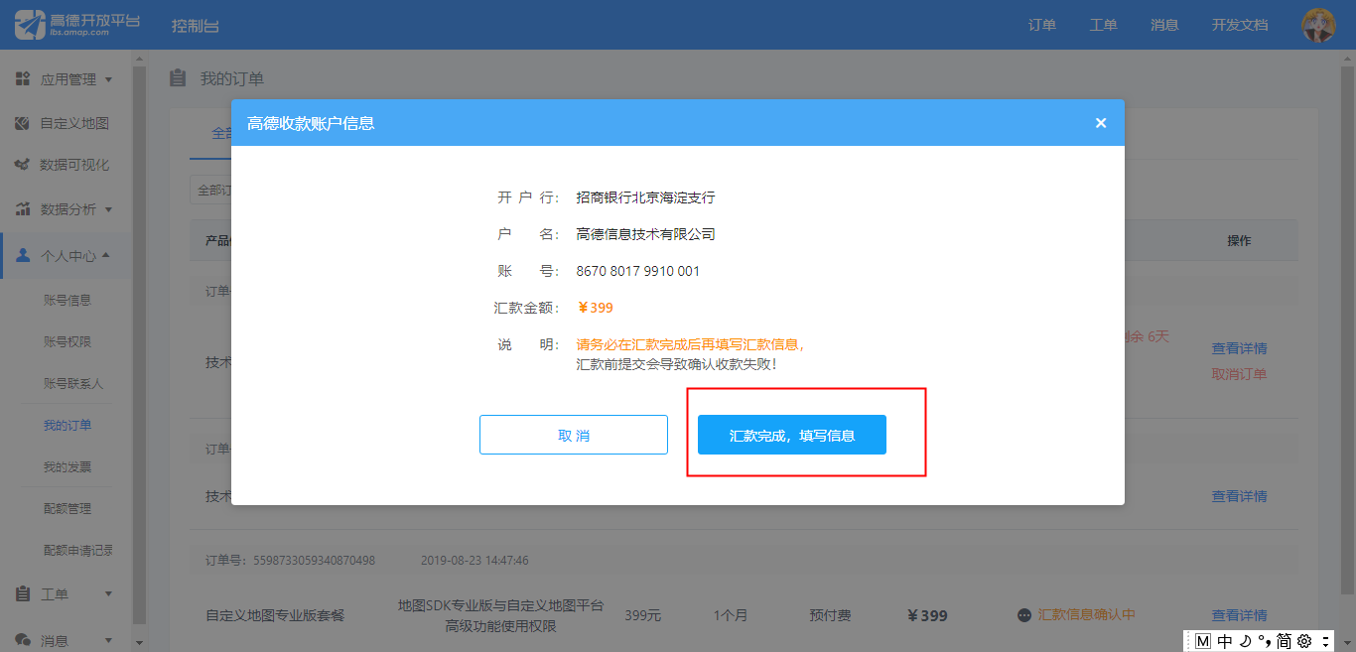Open 数据可视化 in the sidebar

click(74, 165)
